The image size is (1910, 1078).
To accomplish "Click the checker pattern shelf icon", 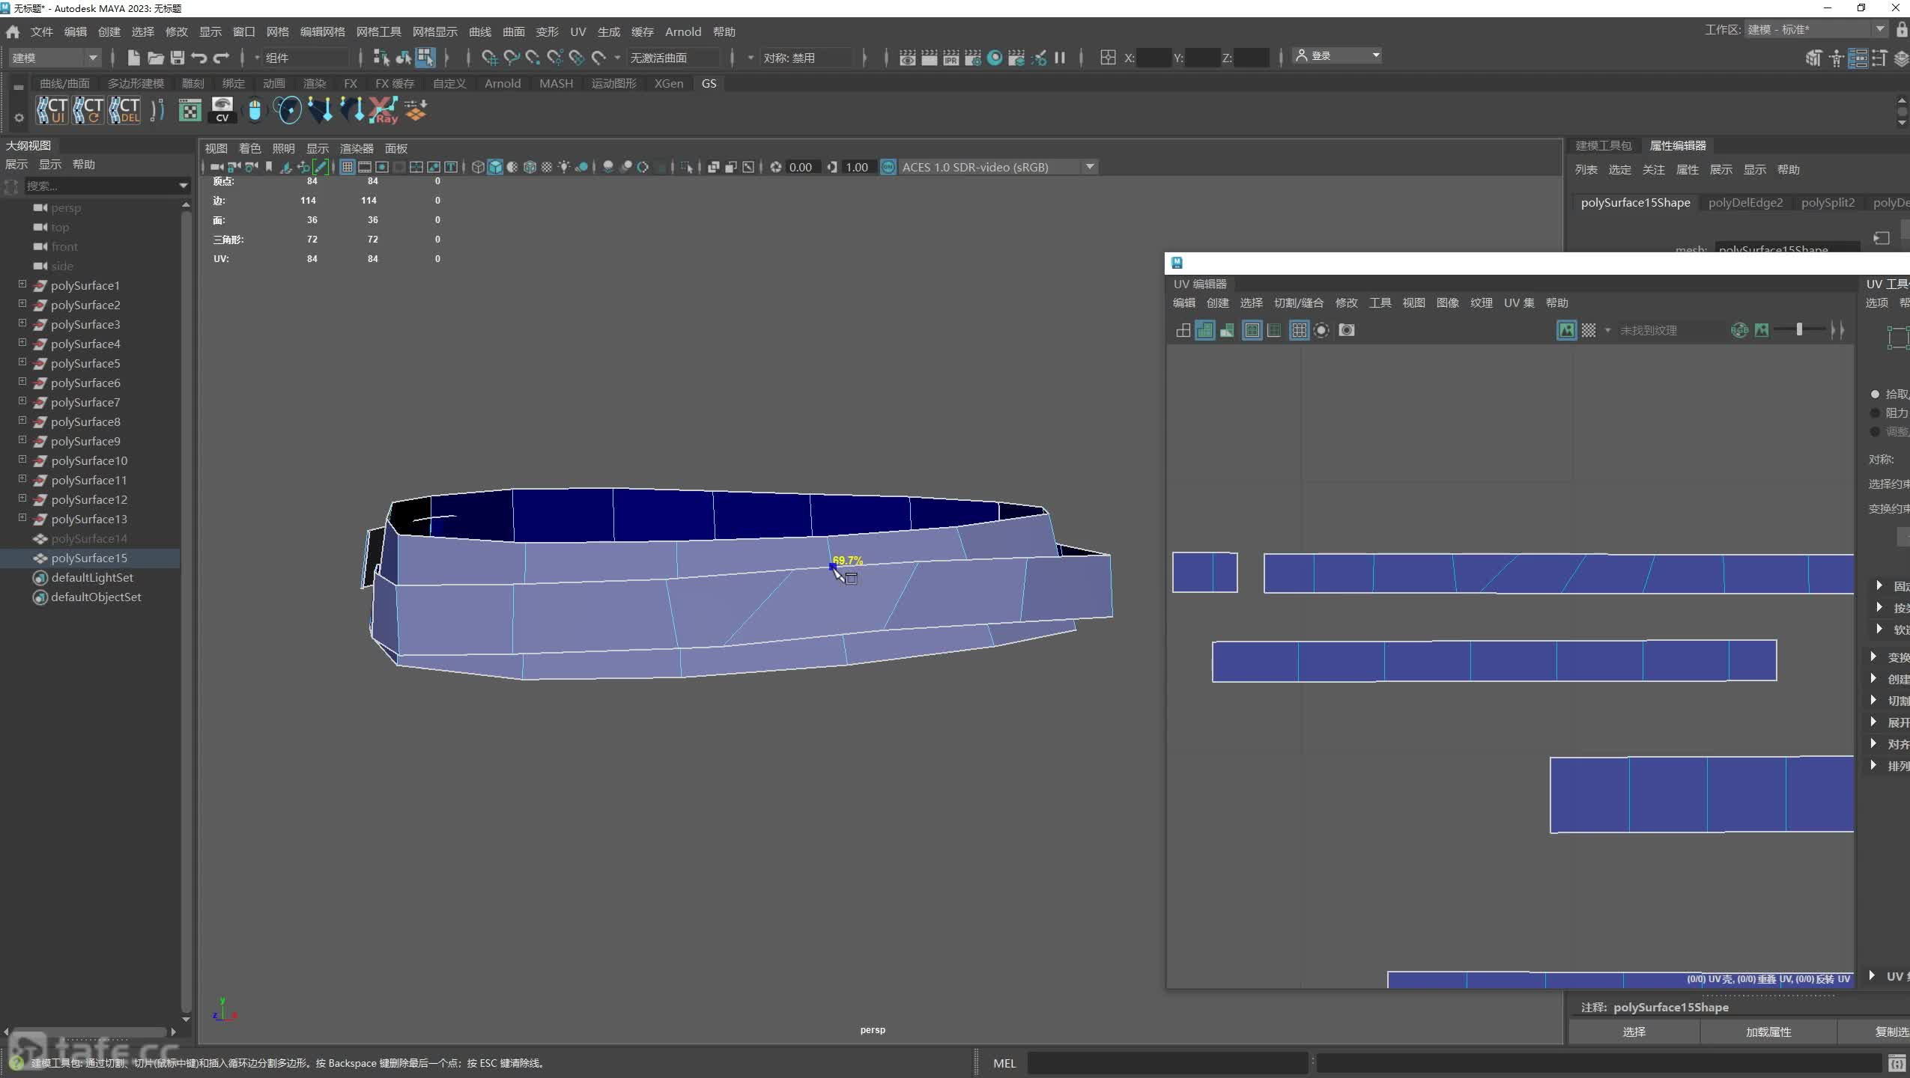I will (190, 110).
